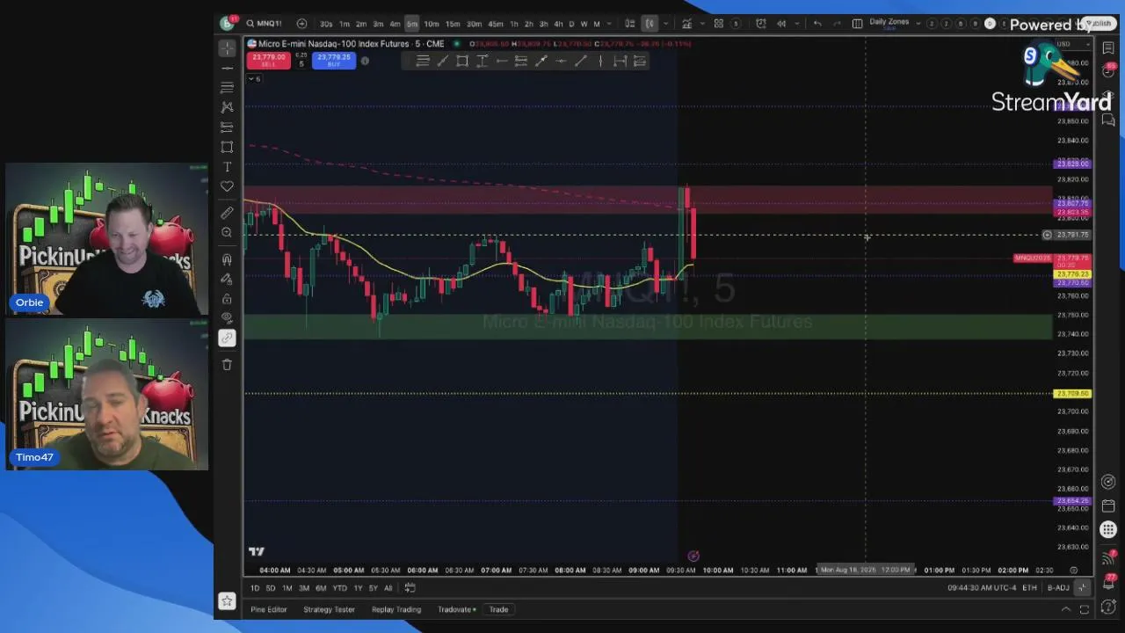Remove drawings with the trash icon
This screenshot has width=1125, height=633.
click(x=227, y=365)
